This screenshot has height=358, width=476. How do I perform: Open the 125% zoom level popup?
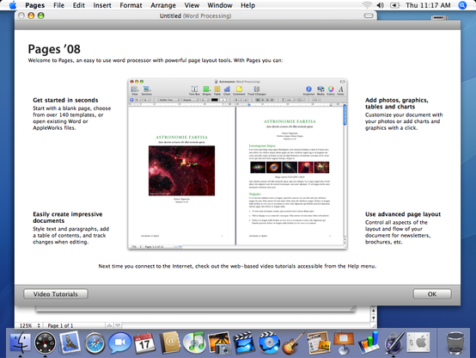(29, 325)
